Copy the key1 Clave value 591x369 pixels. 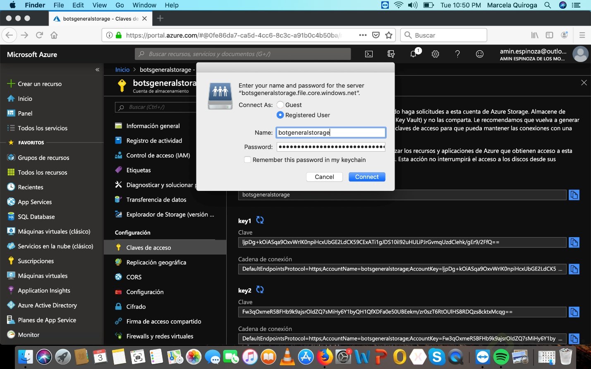574,242
